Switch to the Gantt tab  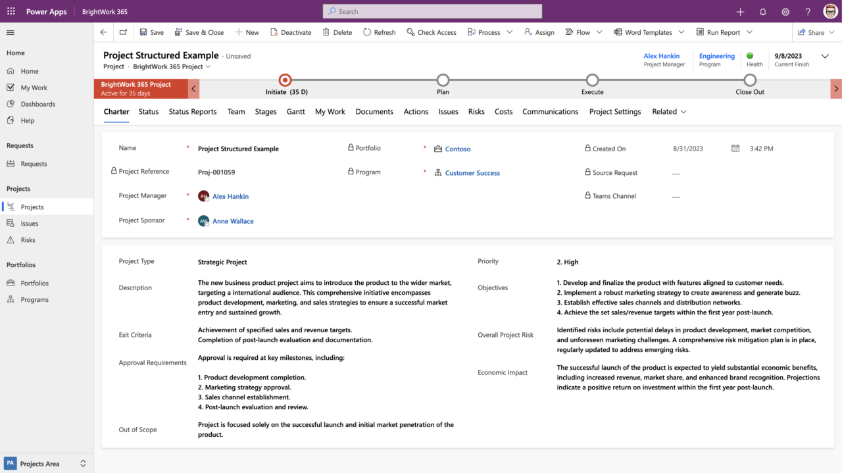coord(295,112)
